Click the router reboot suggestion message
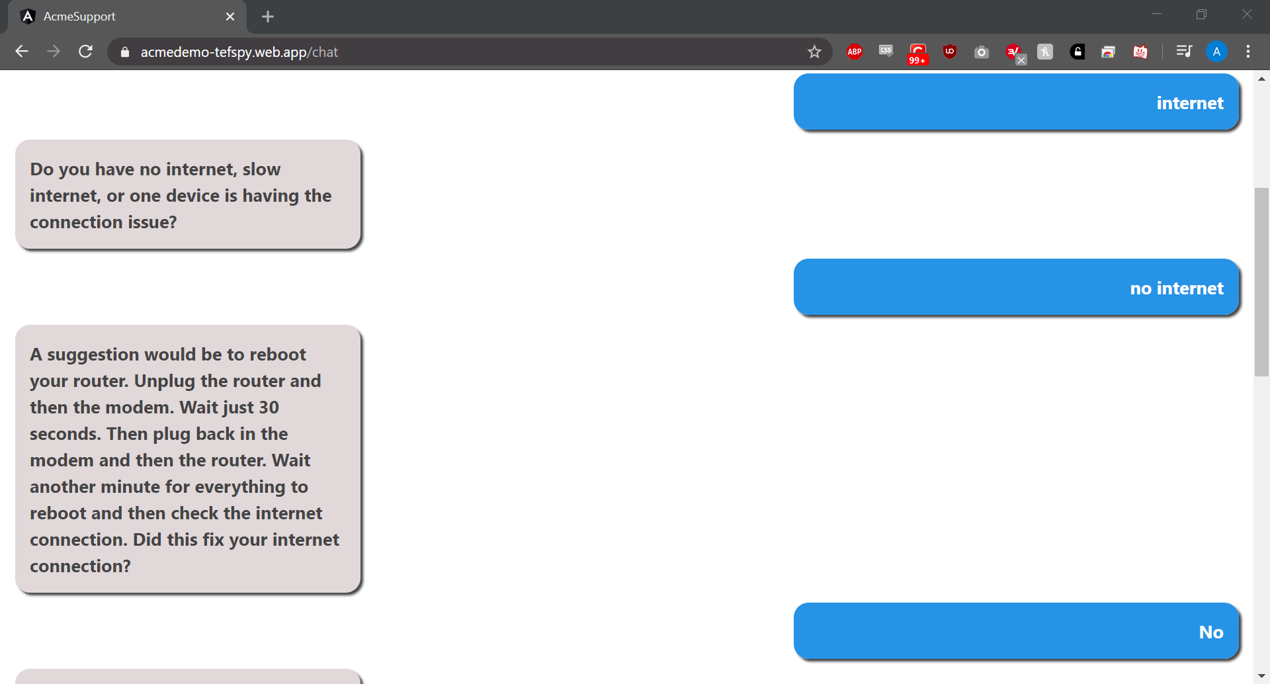Image resolution: width=1270 pixels, height=684 pixels. click(x=188, y=459)
